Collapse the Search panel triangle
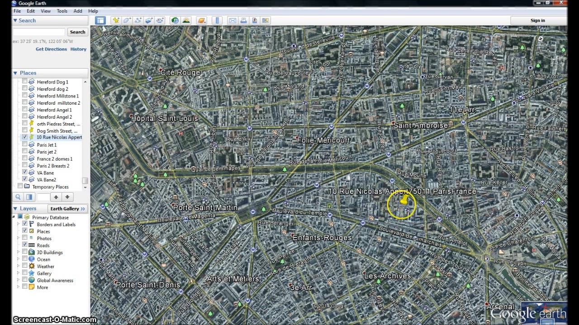Screen dimensions: 579x325 pos(15,20)
